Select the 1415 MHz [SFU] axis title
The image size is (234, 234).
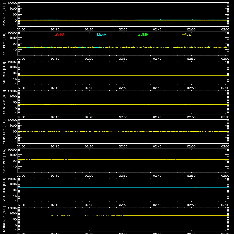[x=4, y=102]
